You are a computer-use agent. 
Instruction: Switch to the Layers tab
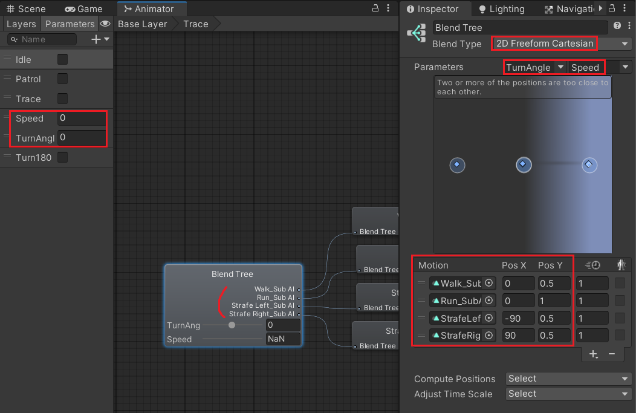pos(22,24)
